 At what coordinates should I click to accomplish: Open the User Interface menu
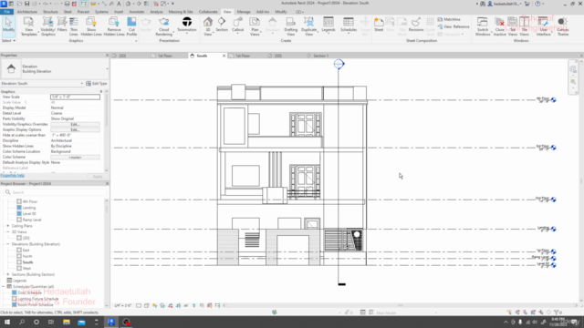(543, 26)
